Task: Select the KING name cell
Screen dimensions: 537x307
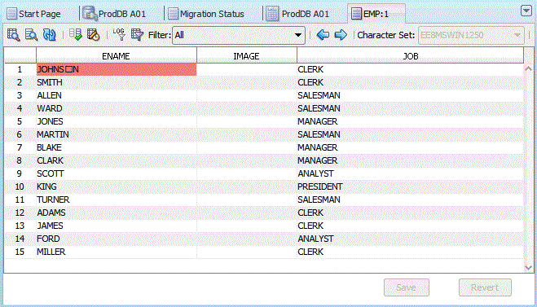Action: pos(117,186)
